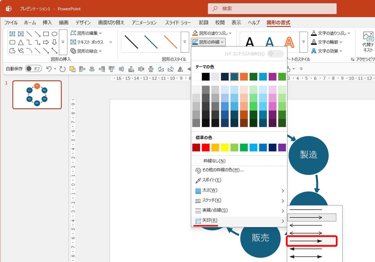Select the vertical text box shape
The width and height of the screenshot is (375, 262).
pos(21,34)
